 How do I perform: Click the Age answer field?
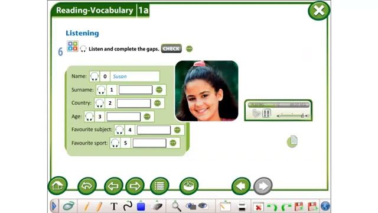coord(123,117)
